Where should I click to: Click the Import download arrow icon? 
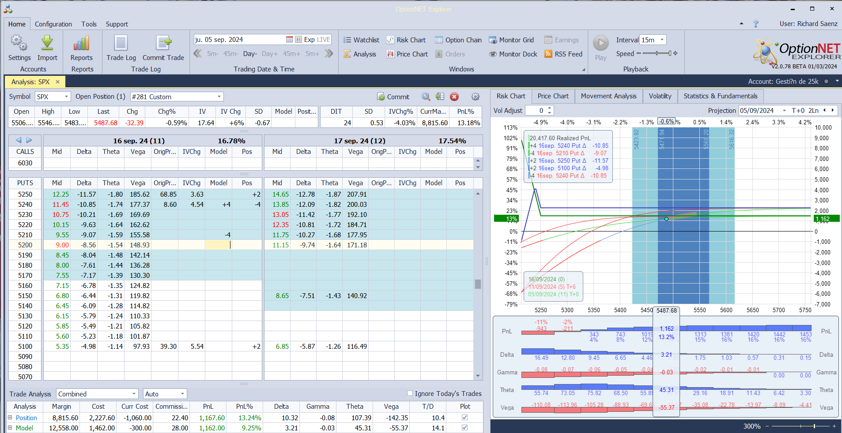(x=47, y=44)
